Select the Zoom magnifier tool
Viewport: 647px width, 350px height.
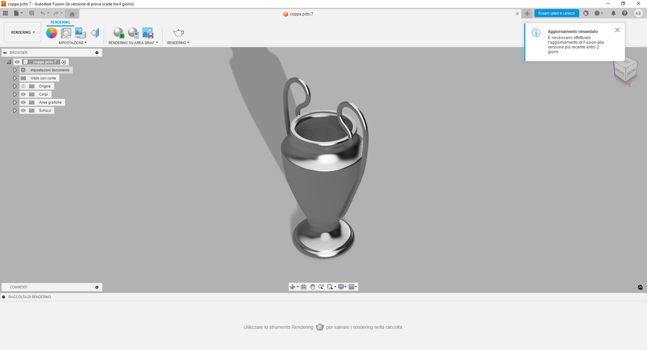tap(321, 287)
